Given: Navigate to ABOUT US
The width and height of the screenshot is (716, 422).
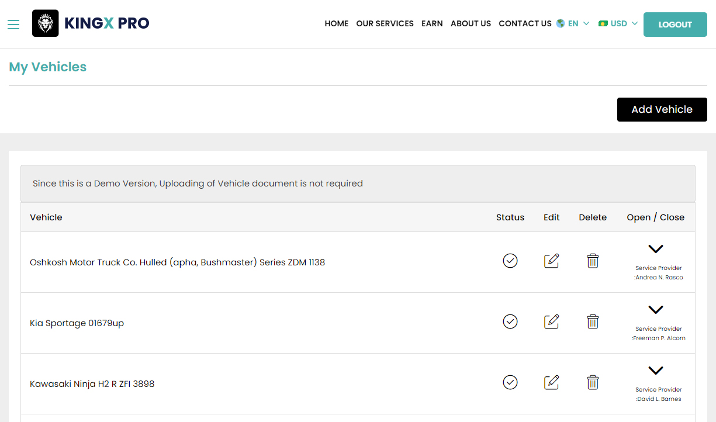Looking at the screenshot, I should (471, 24).
